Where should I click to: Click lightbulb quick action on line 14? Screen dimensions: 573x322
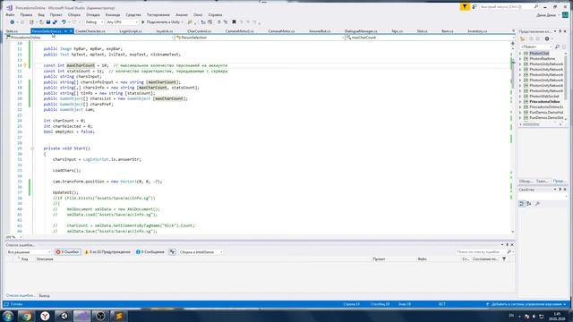click(25, 65)
